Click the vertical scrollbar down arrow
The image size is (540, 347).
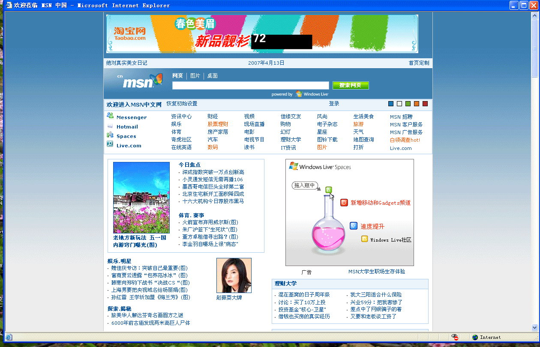pyautogui.click(x=535, y=327)
